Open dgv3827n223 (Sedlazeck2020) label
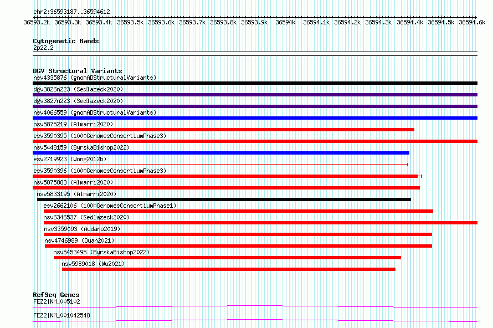493x328 pixels. click(x=78, y=101)
